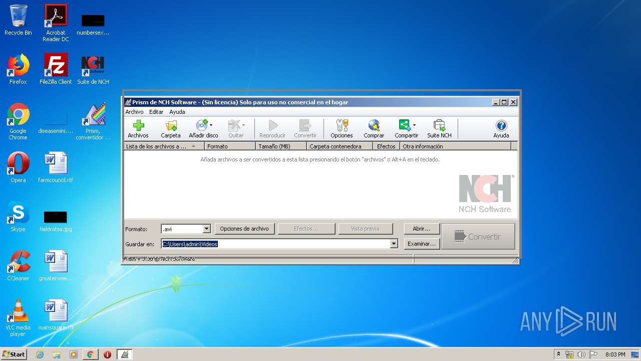
Task: Select the FileZilla Client desktop icon
Action: (56, 69)
